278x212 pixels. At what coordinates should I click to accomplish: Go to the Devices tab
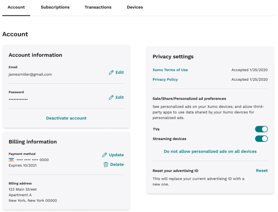tap(135, 7)
